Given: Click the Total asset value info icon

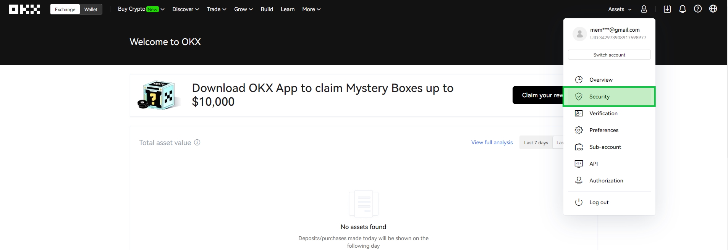Looking at the screenshot, I should tap(197, 142).
